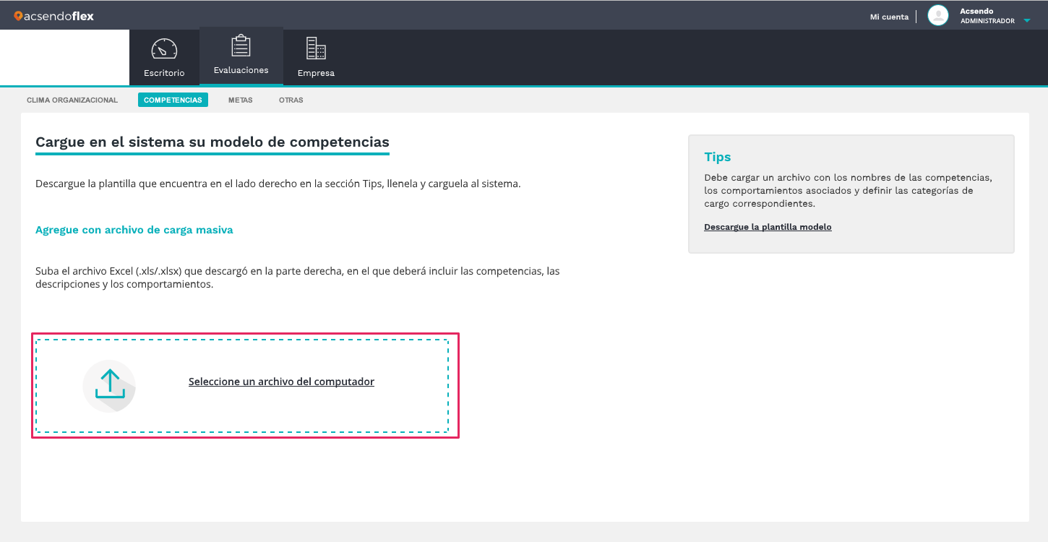This screenshot has height=542, width=1048.
Task: Click 'Agregue con archivo de carga masiva'
Action: tap(134, 230)
